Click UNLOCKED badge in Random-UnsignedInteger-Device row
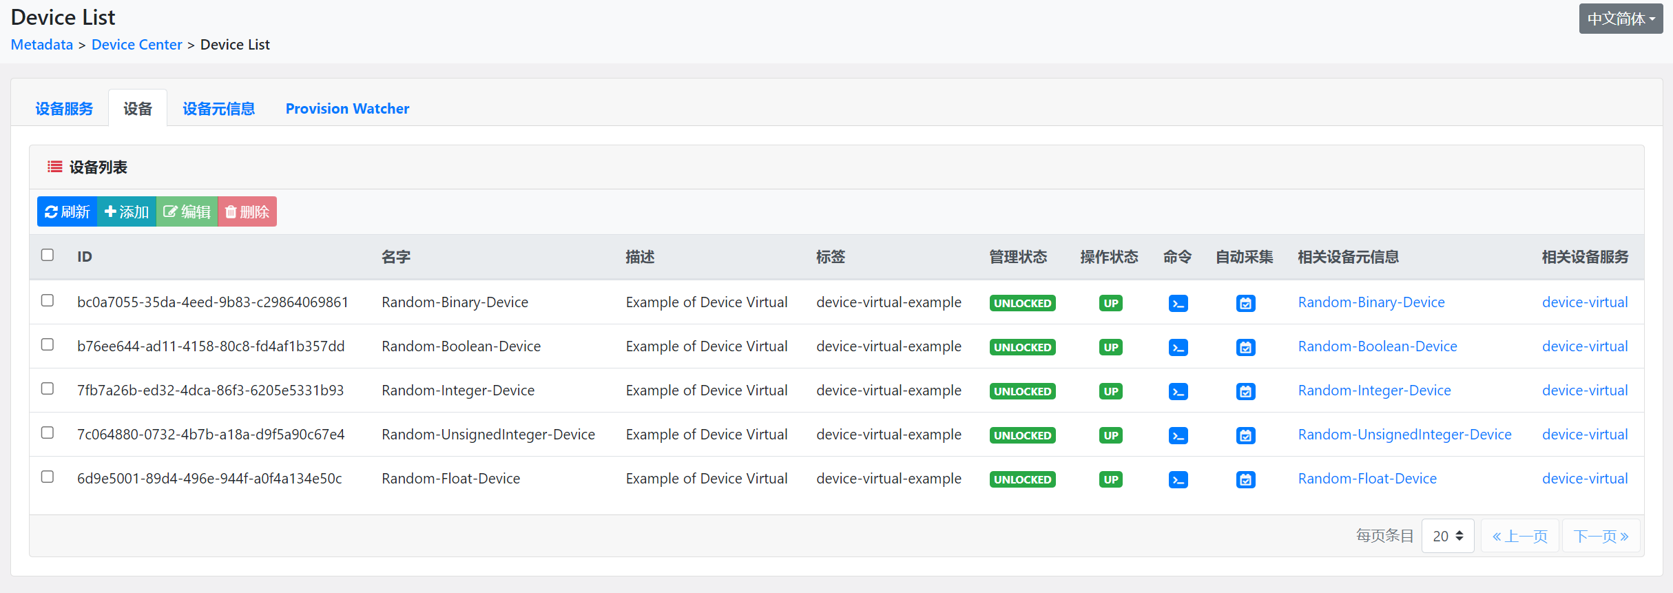 click(1022, 435)
